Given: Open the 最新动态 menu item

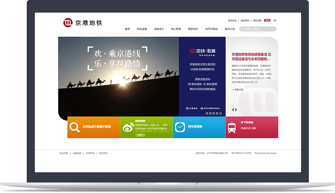Looking at the screenshot, I should pos(193,29).
